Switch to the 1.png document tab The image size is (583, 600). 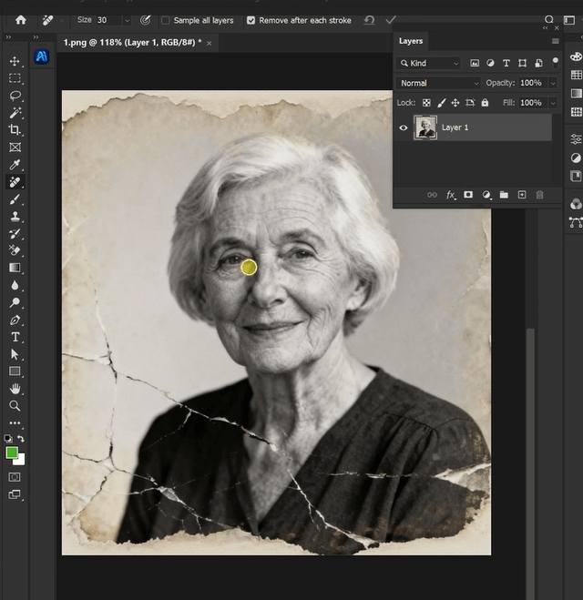tap(130, 43)
